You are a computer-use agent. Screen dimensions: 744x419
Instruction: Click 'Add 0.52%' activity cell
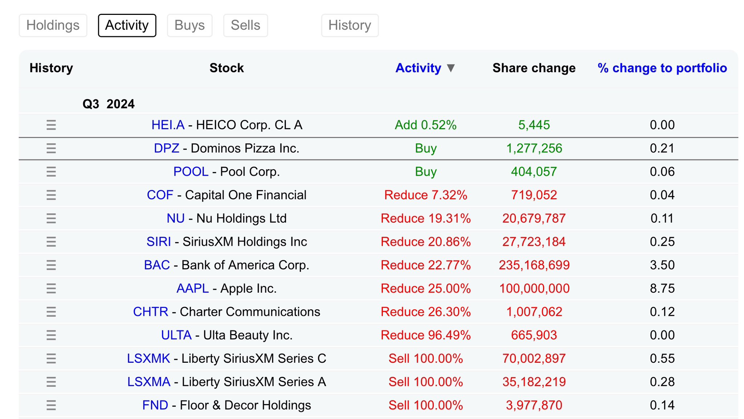pos(426,125)
